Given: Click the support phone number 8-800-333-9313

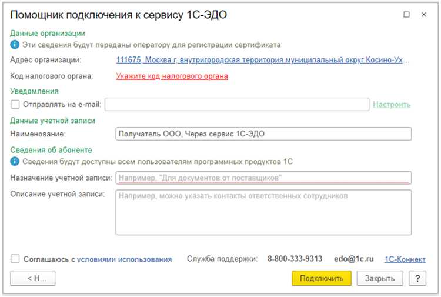Looking at the screenshot, I should 295,259.
